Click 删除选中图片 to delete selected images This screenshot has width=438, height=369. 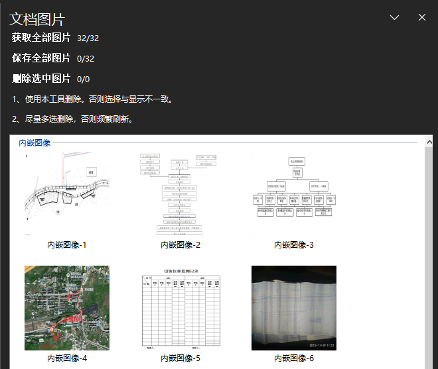point(41,79)
